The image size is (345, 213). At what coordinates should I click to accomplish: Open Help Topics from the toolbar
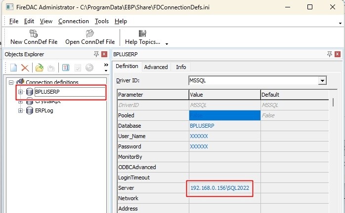(x=143, y=34)
